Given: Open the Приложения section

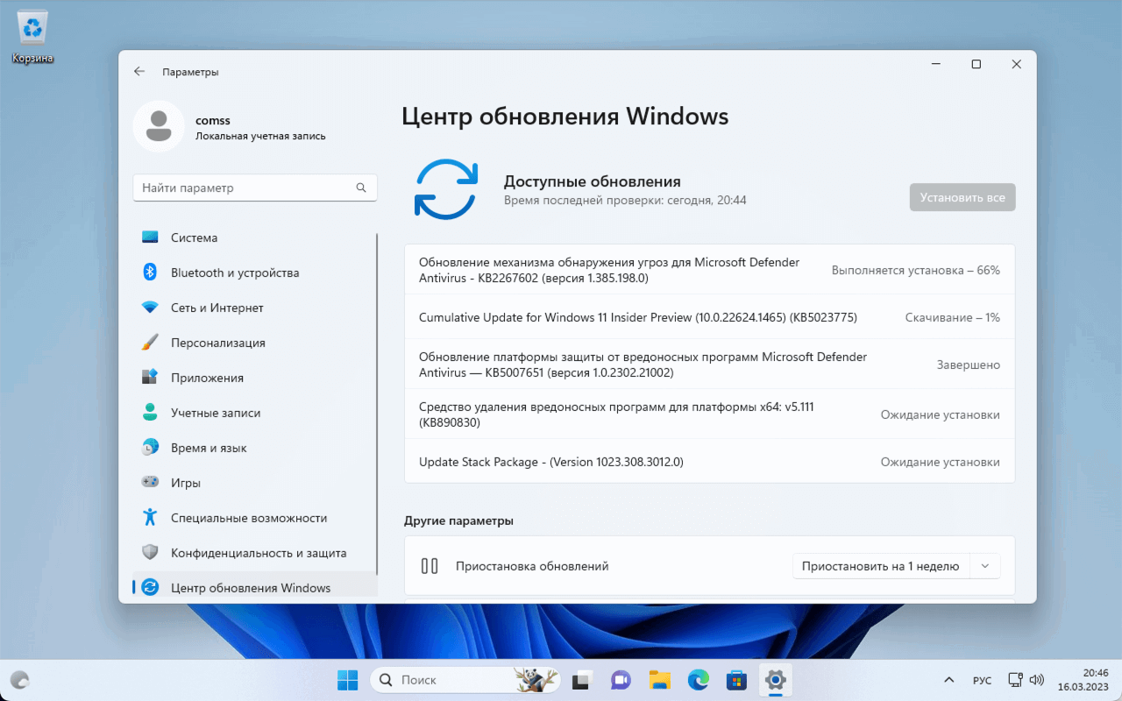Looking at the screenshot, I should pyautogui.click(x=254, y=378).
